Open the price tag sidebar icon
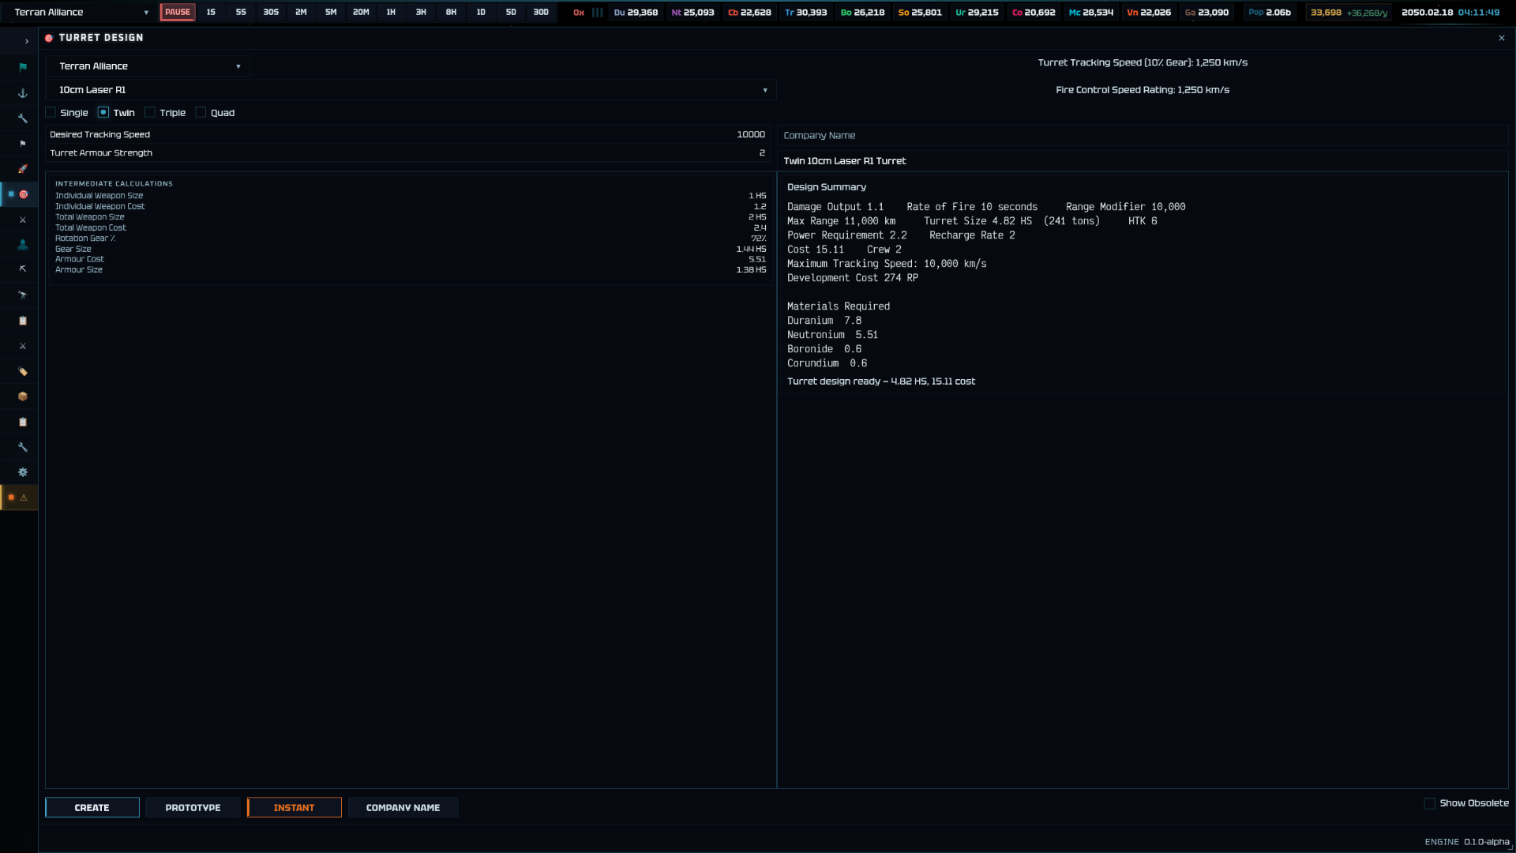Viewport: 1516px width, 853px height. tap(23, 371)
